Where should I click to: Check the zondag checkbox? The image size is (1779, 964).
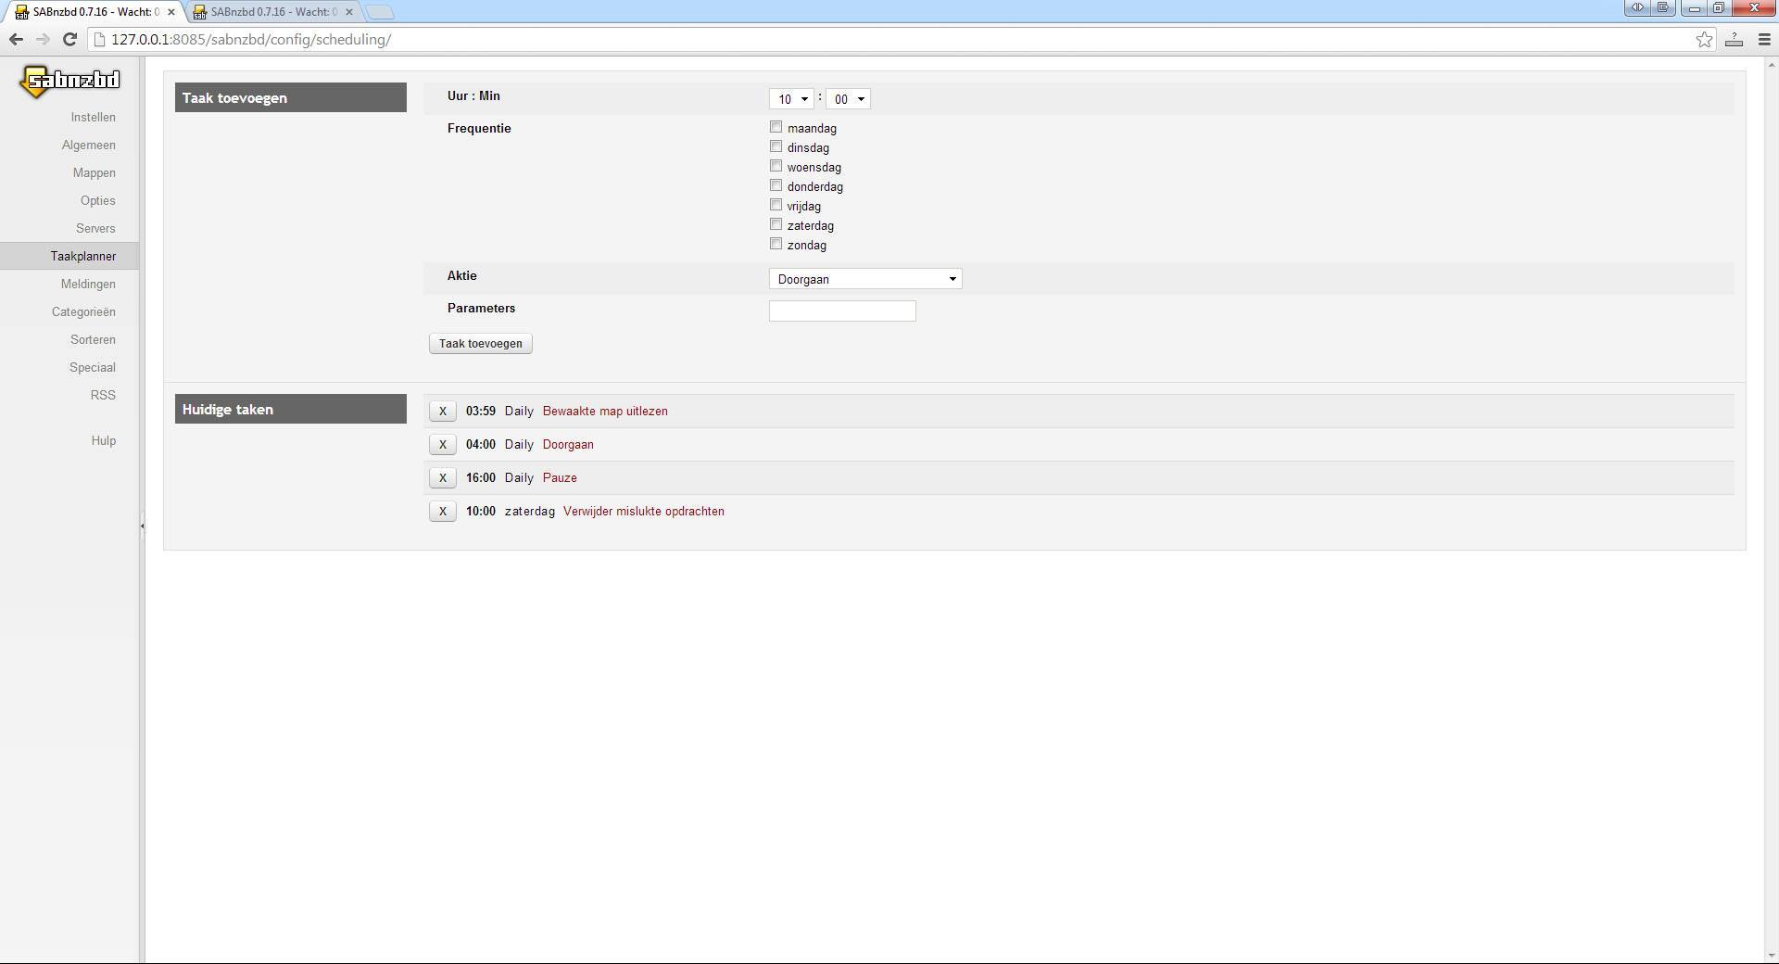click(776, 244)
